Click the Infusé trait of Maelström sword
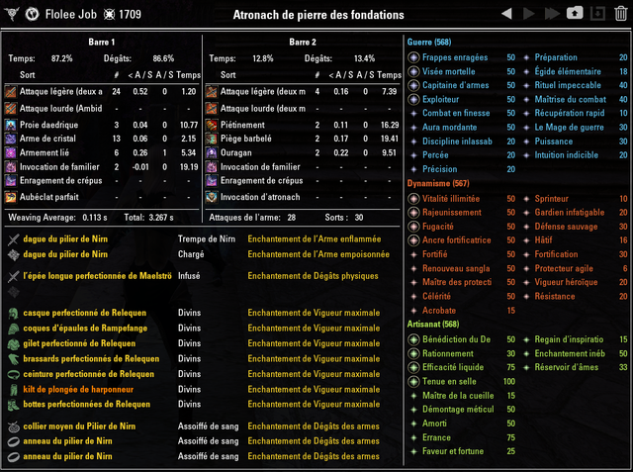The image size is (633, 472). (189, 276)
